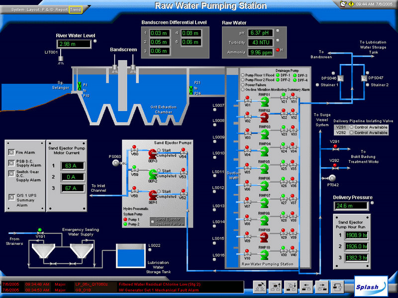Select the red stopped pump RWP02

pyautogui.click(x=265, y=118)
